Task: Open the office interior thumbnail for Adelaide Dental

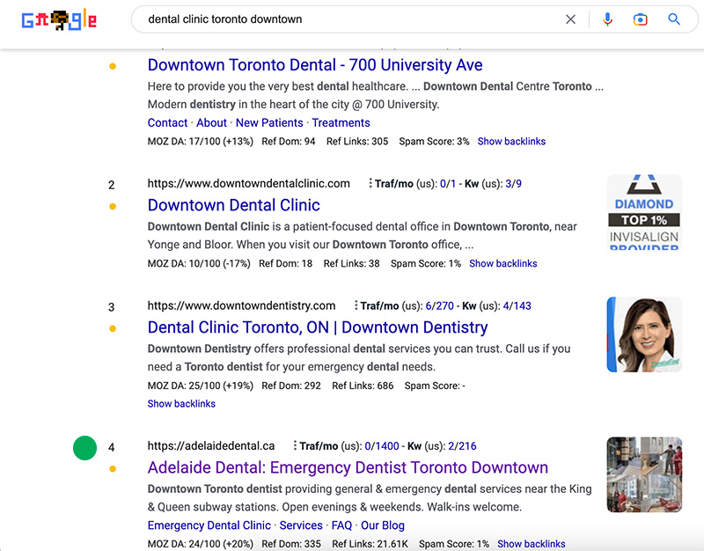Action: tap(644, 474)
